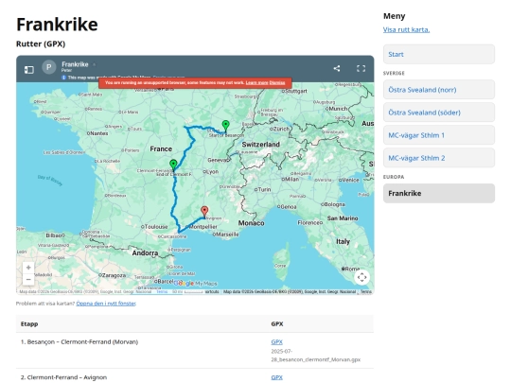Click '1. Besançon – Clermont-Ferrand (Morvan)' row text
The image size is (511, 383).
79,342
